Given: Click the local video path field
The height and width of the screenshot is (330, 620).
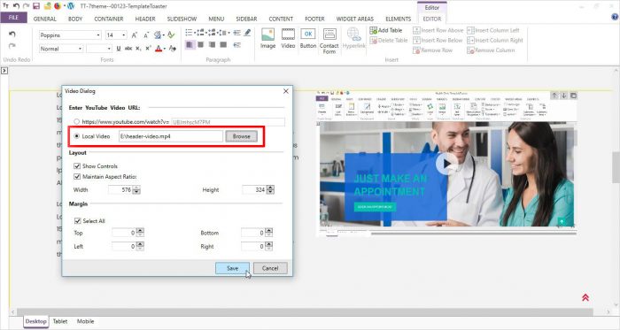Looking at the screenshot, I should pyautogui.click(x=171, y=136).
